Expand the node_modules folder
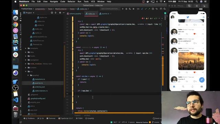Viewport: 220px width, 124px height. coord(26,64)
